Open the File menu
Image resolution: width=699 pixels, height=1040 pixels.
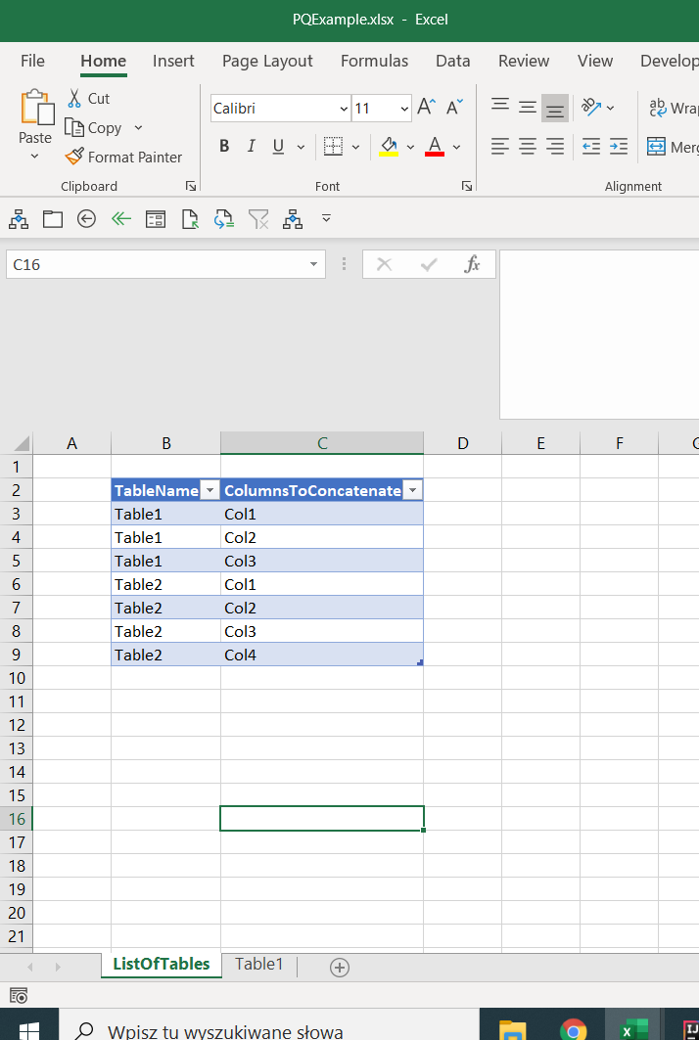click(32, 61)
